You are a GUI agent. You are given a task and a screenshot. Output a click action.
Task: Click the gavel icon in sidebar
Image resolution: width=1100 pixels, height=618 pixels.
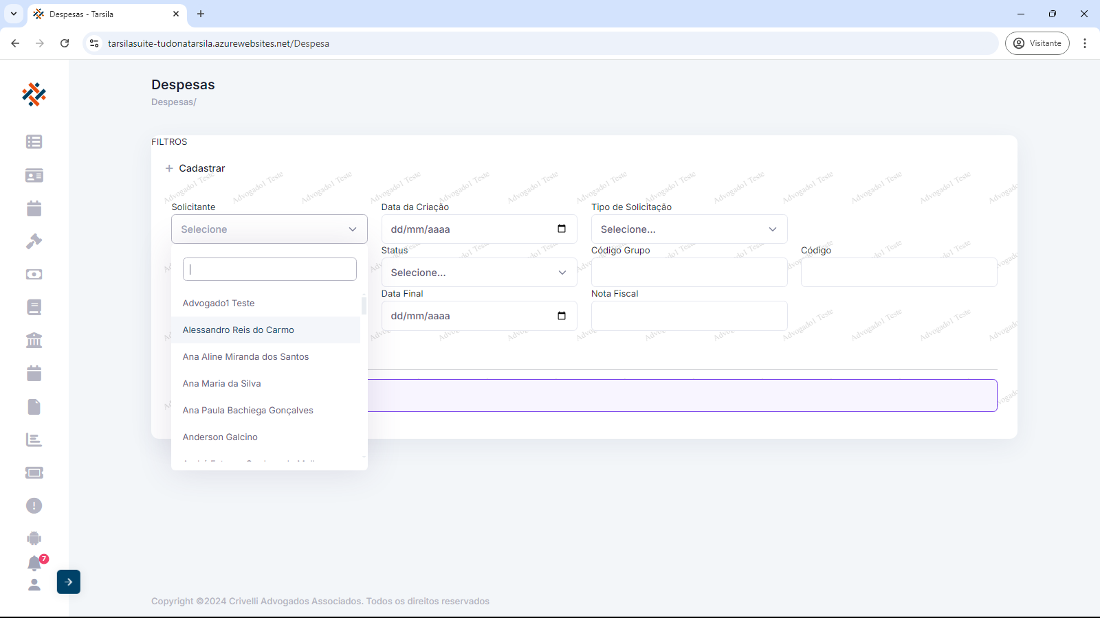[x=34, y=241]
